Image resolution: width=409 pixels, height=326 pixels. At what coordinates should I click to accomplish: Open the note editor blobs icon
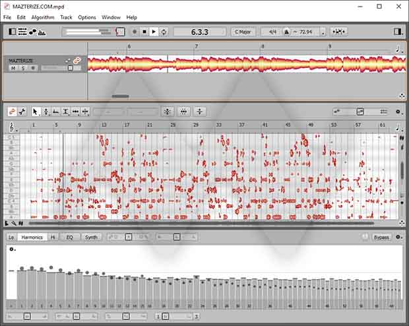click(32, 32)
